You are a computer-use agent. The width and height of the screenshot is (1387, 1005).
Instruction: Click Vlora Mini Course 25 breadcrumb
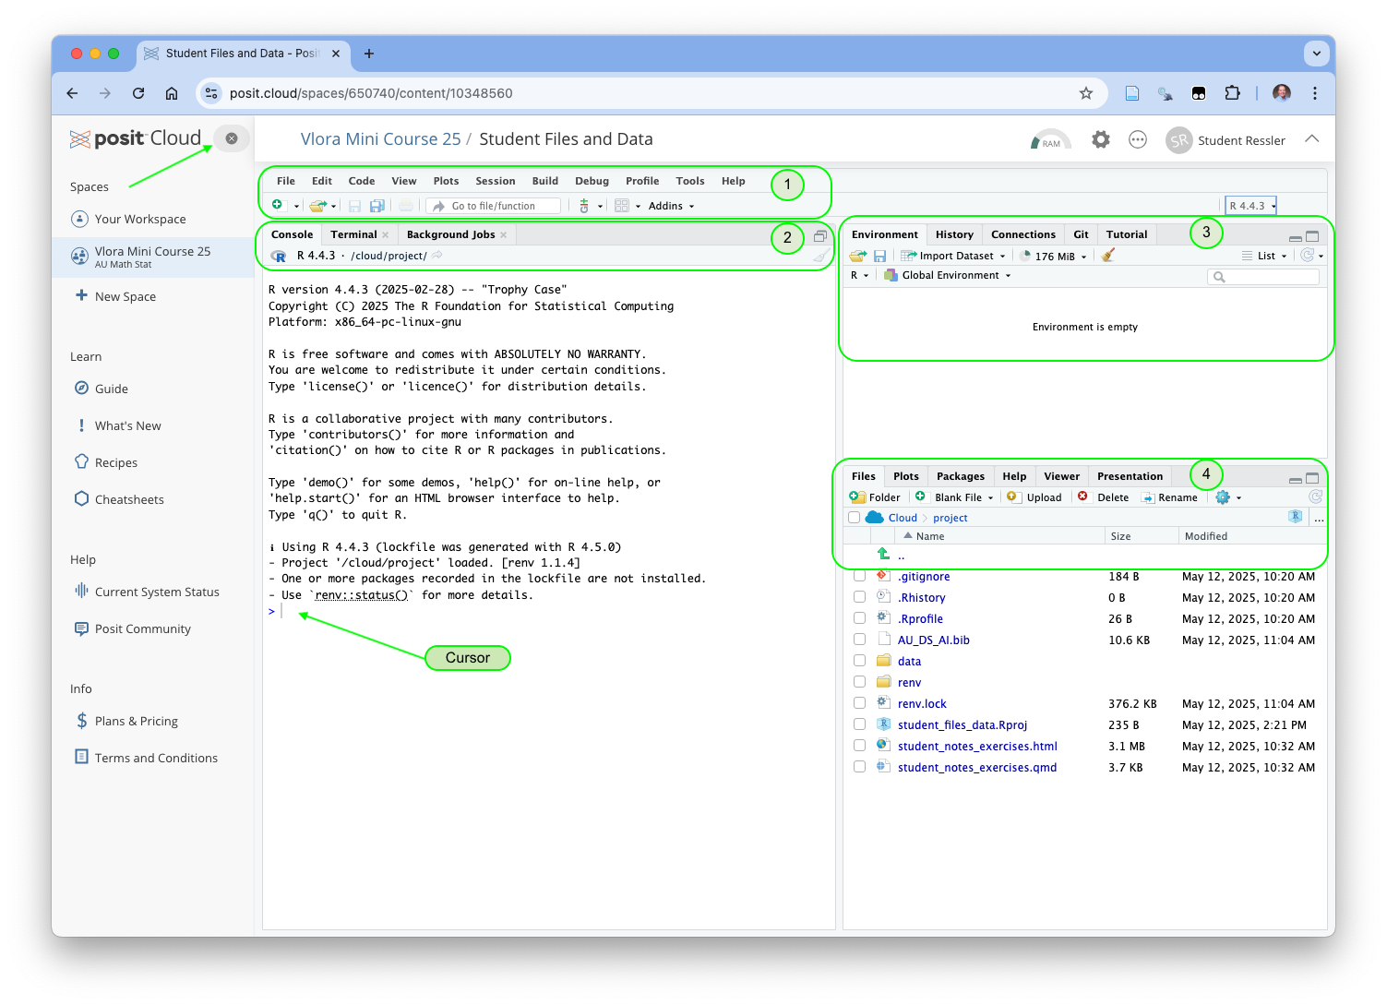pyautogui.click(x=380, y=139)
